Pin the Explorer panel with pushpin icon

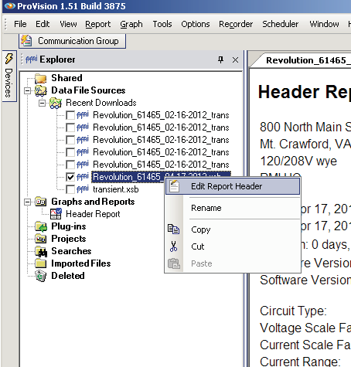[x=220, y=59]
